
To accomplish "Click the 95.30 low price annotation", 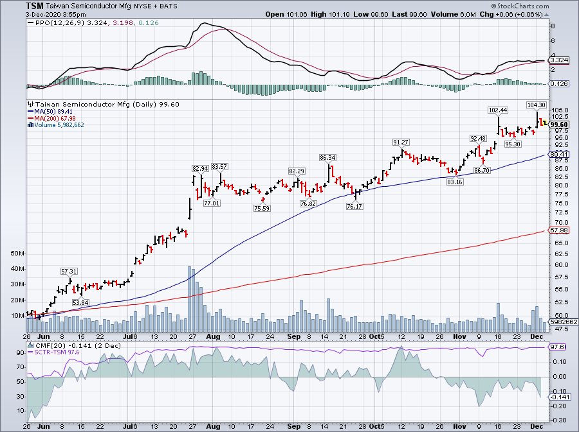I will [x=513, y=144].
